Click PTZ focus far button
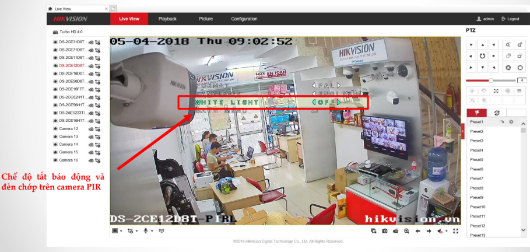Image resolution: width=530 pixels, height=252 pixels. tap(520, 56)
